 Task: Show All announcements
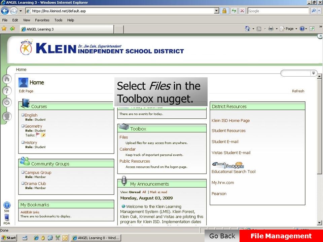(x=144, y=192)
